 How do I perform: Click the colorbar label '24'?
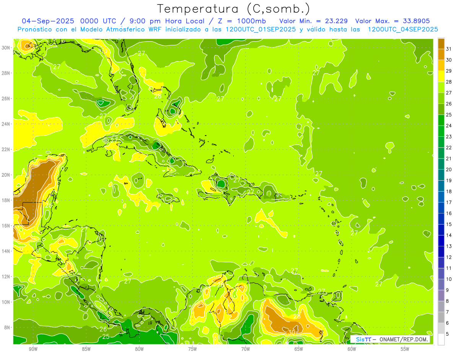(x=449, y=126)
